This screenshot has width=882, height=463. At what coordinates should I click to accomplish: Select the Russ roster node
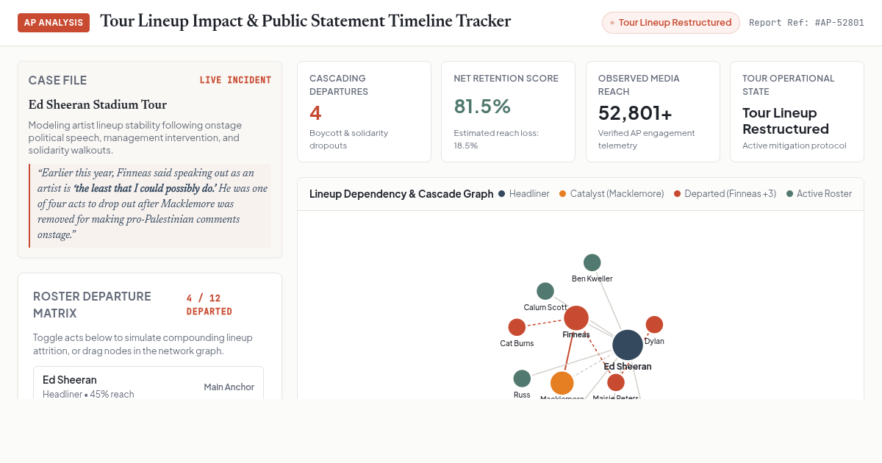point(522,378)
